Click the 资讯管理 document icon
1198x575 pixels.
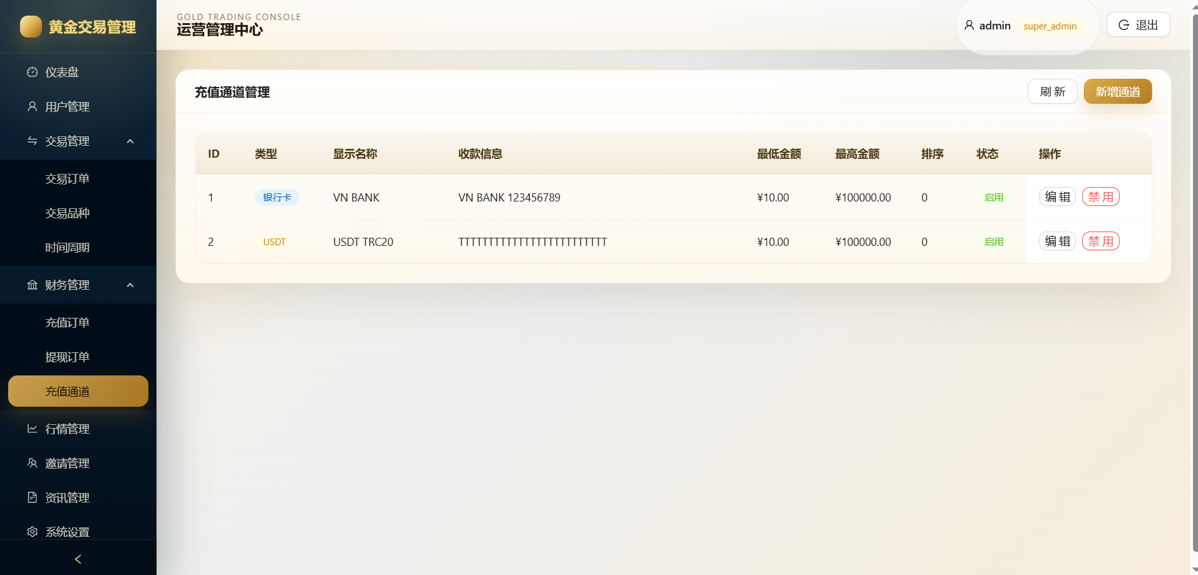(32, 497)
